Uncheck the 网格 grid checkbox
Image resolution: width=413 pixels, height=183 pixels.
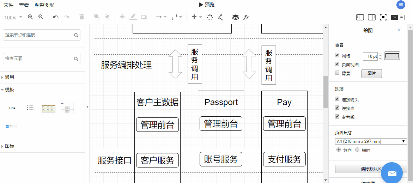[x=337, y=55]
